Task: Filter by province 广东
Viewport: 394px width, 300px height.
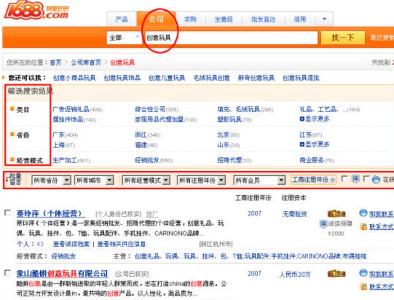Action: click(x=59, y=135)
